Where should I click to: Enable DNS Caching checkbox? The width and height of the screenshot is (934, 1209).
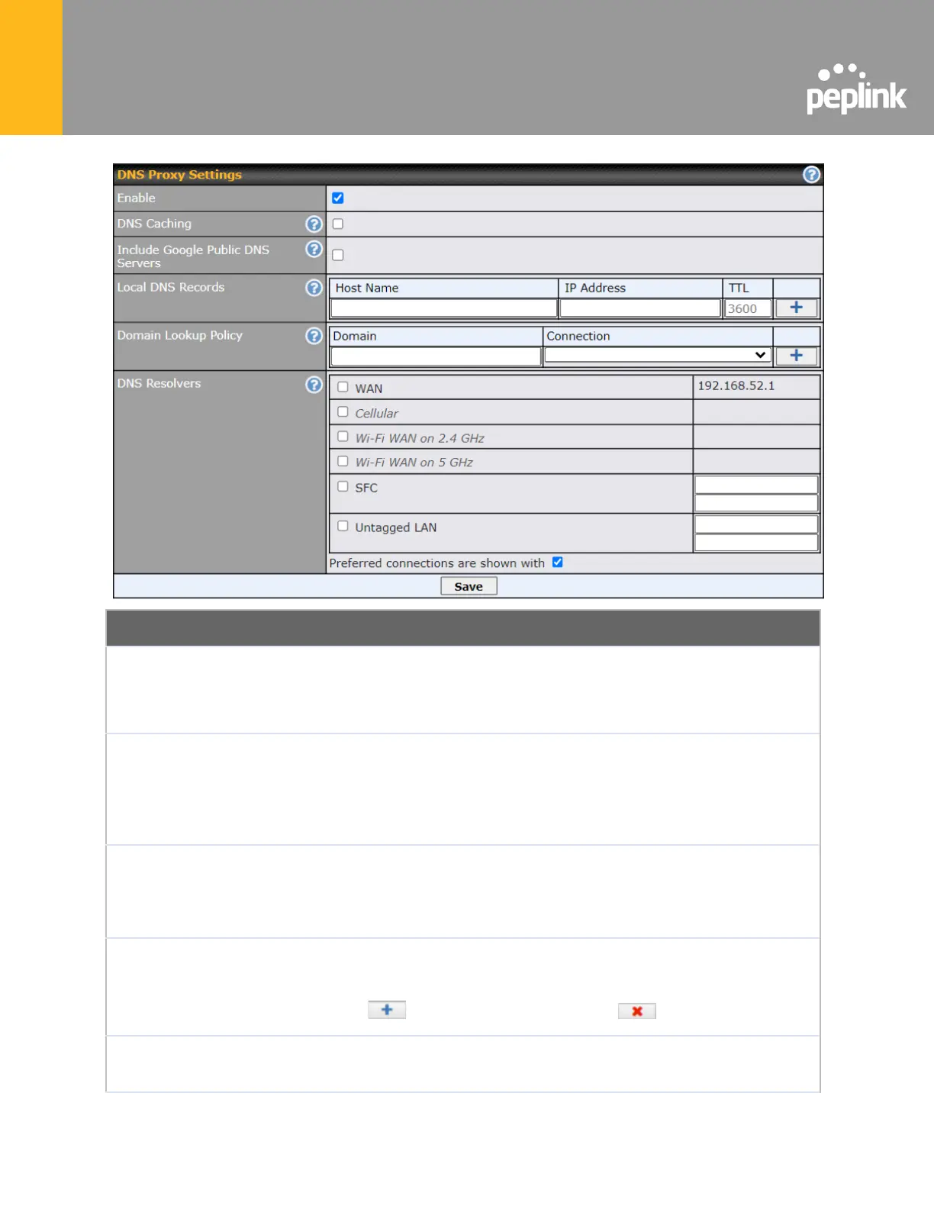(338, 224)
